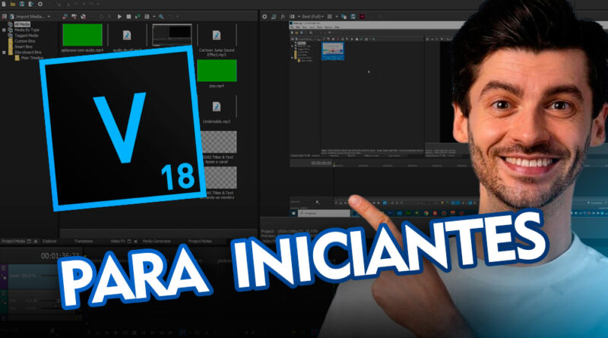The height and width of the screenshot is (338, 608).
Task: Expand the Media By Type node
Action: pyautogui.click(x=4, y=30)
